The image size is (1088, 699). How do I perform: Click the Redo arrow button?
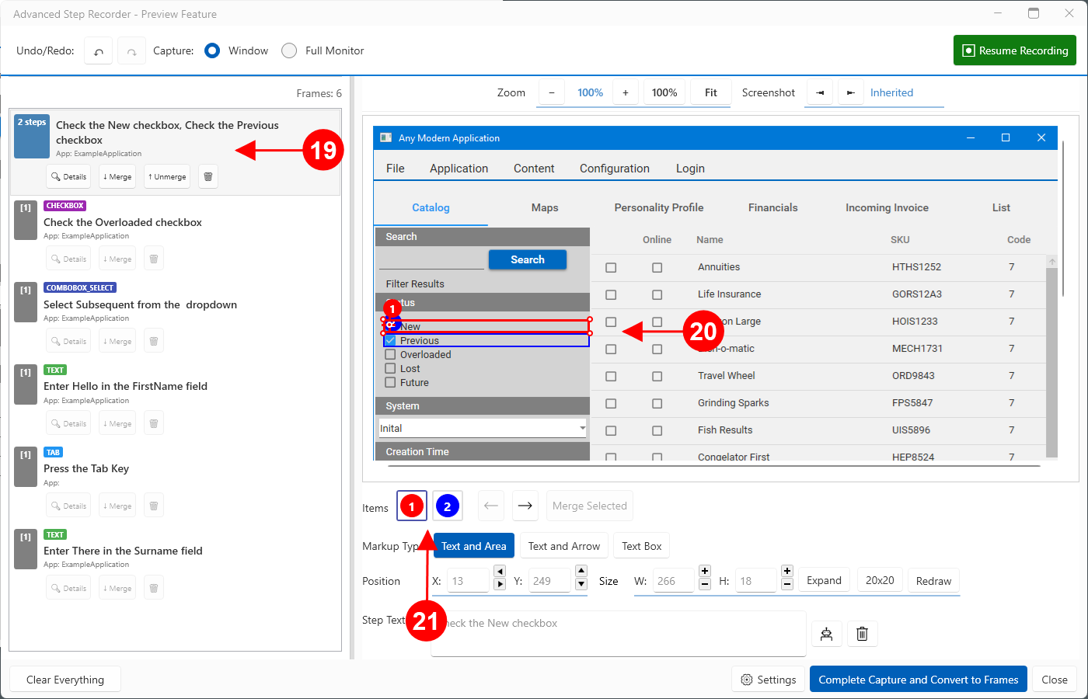click(132, 51)
